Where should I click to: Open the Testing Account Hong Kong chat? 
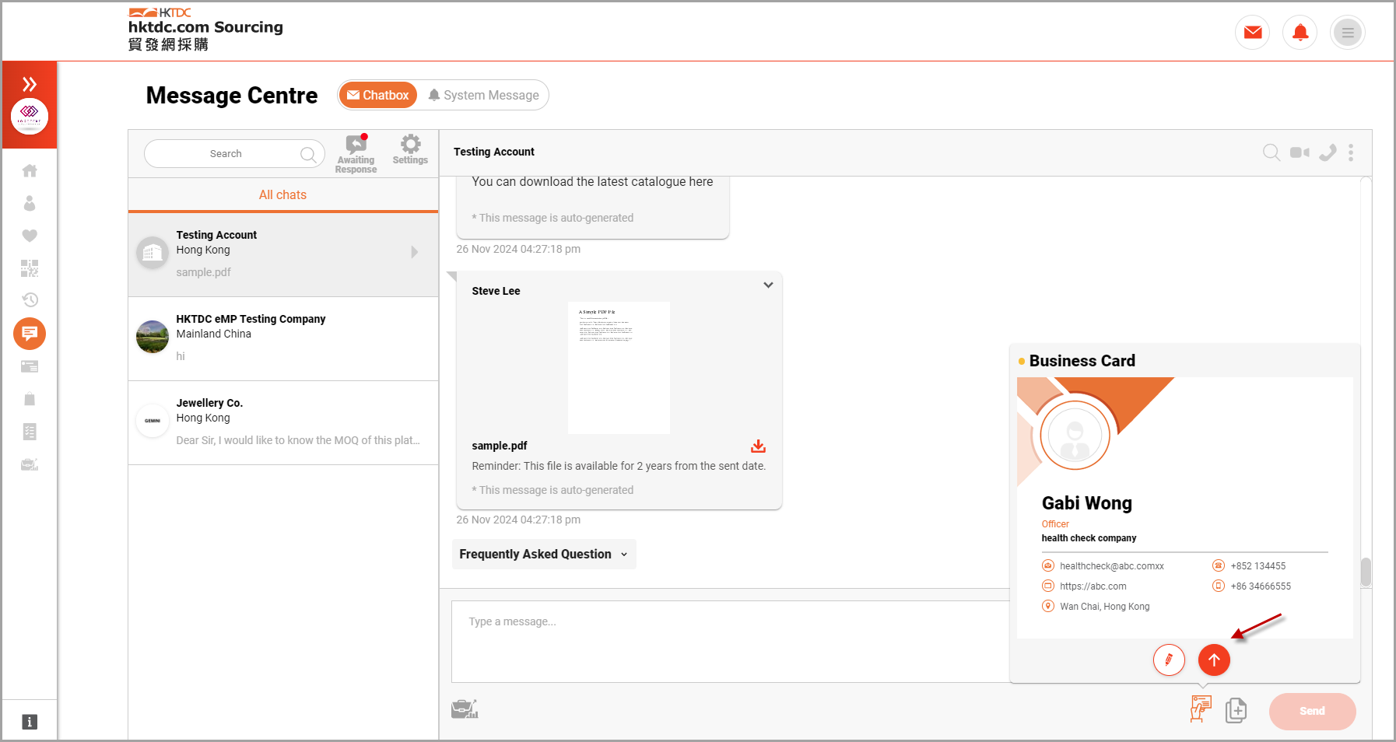283,254
